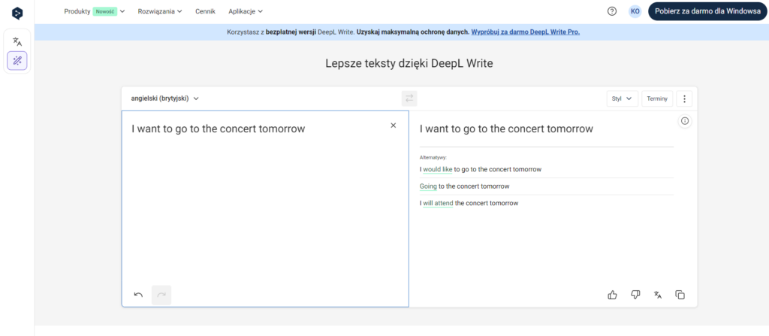Click the DeepL logo icon
Viewport: 769px width, 336px height.
point(17,12)
